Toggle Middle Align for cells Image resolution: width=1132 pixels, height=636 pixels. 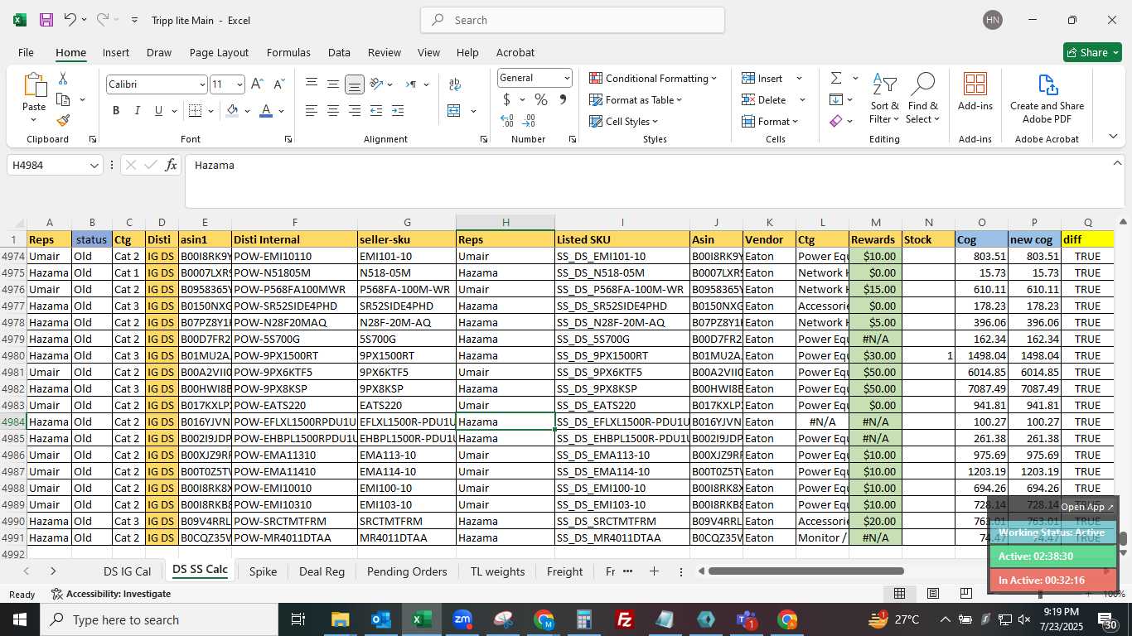pyautogui.click(x=333, y=84)
